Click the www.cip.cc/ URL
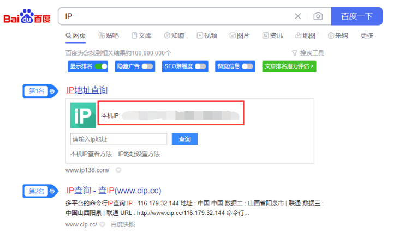This screenshot has height=233, width=393. pos(81,224)
